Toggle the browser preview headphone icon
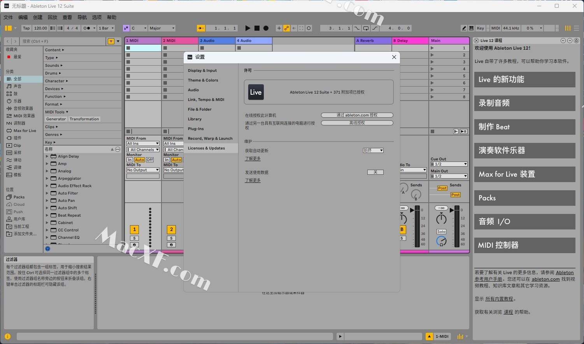 coord(47,248)
